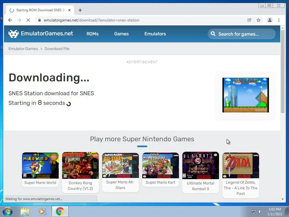Screen dimensions: 289x217
Task: Click the Play more Super Nintendo Games heading
Action: pos(142,139)
